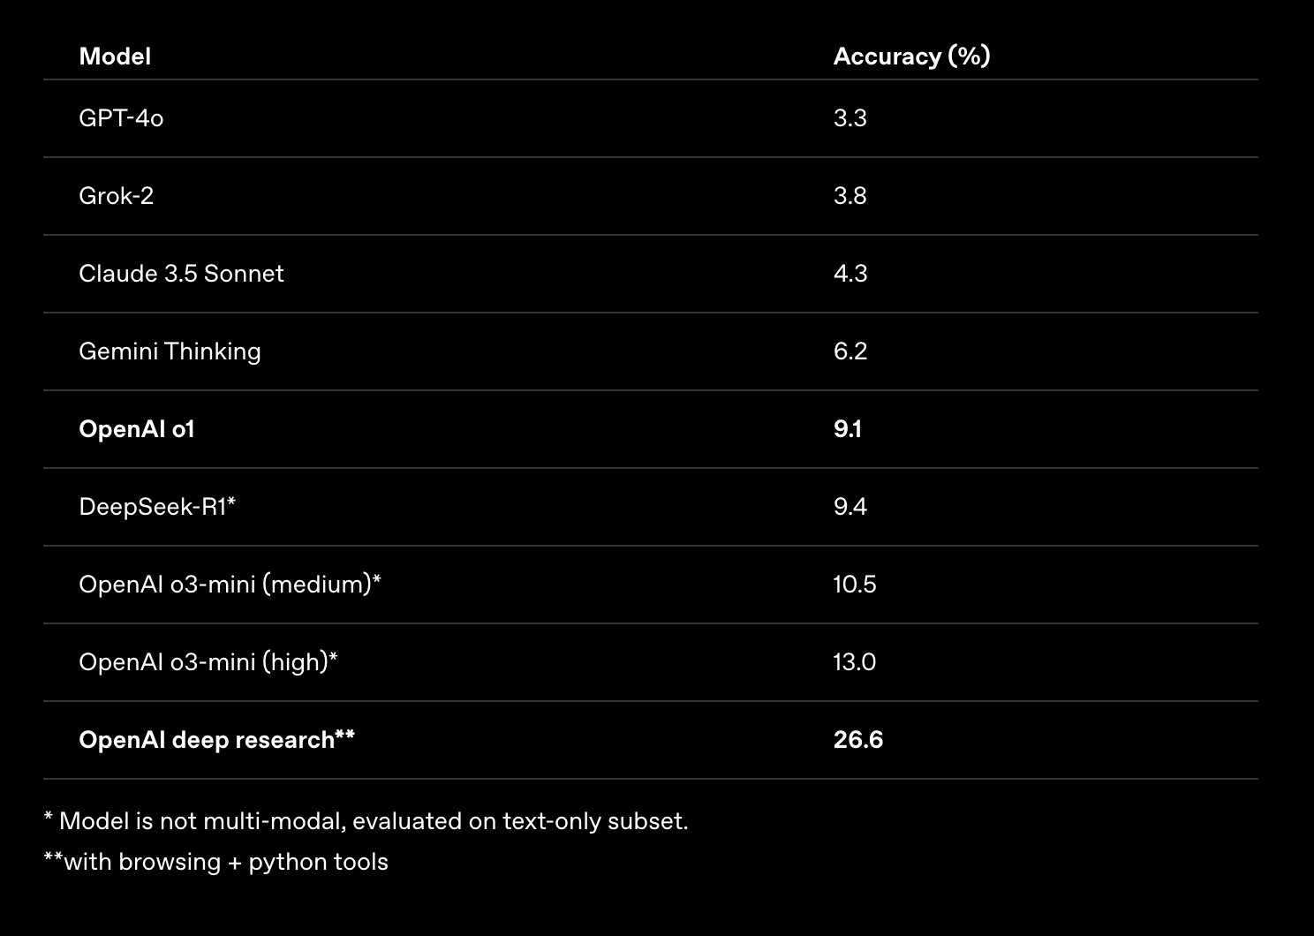Click the Model column header
The image size is (1314, 936).
(115, 57)
